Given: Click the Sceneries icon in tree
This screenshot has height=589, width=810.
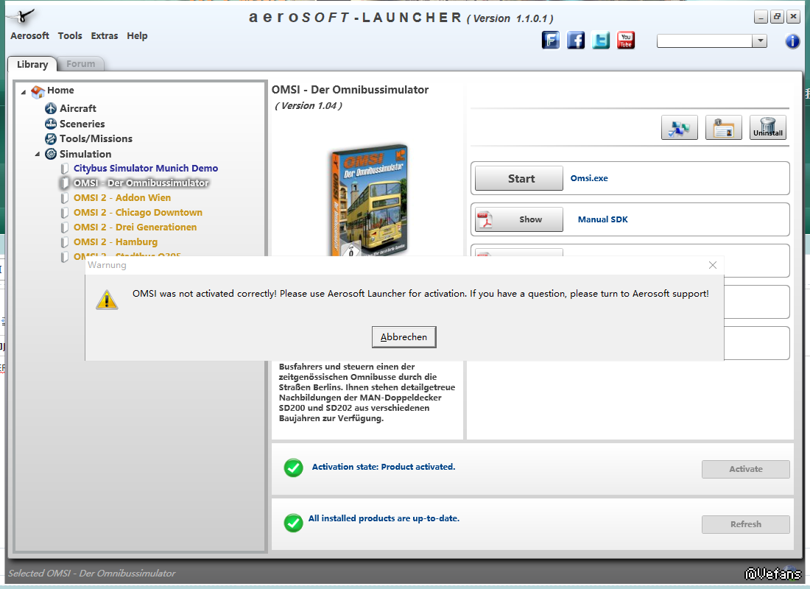Looking at the screenshot, I should click(x=51, y=124).
